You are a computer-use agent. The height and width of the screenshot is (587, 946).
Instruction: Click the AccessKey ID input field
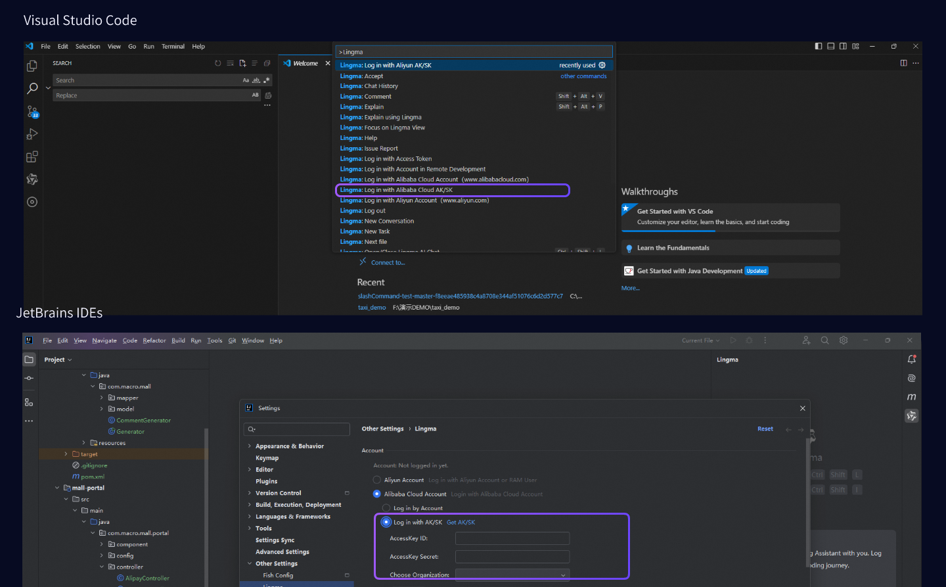click(x=512, y=538)
